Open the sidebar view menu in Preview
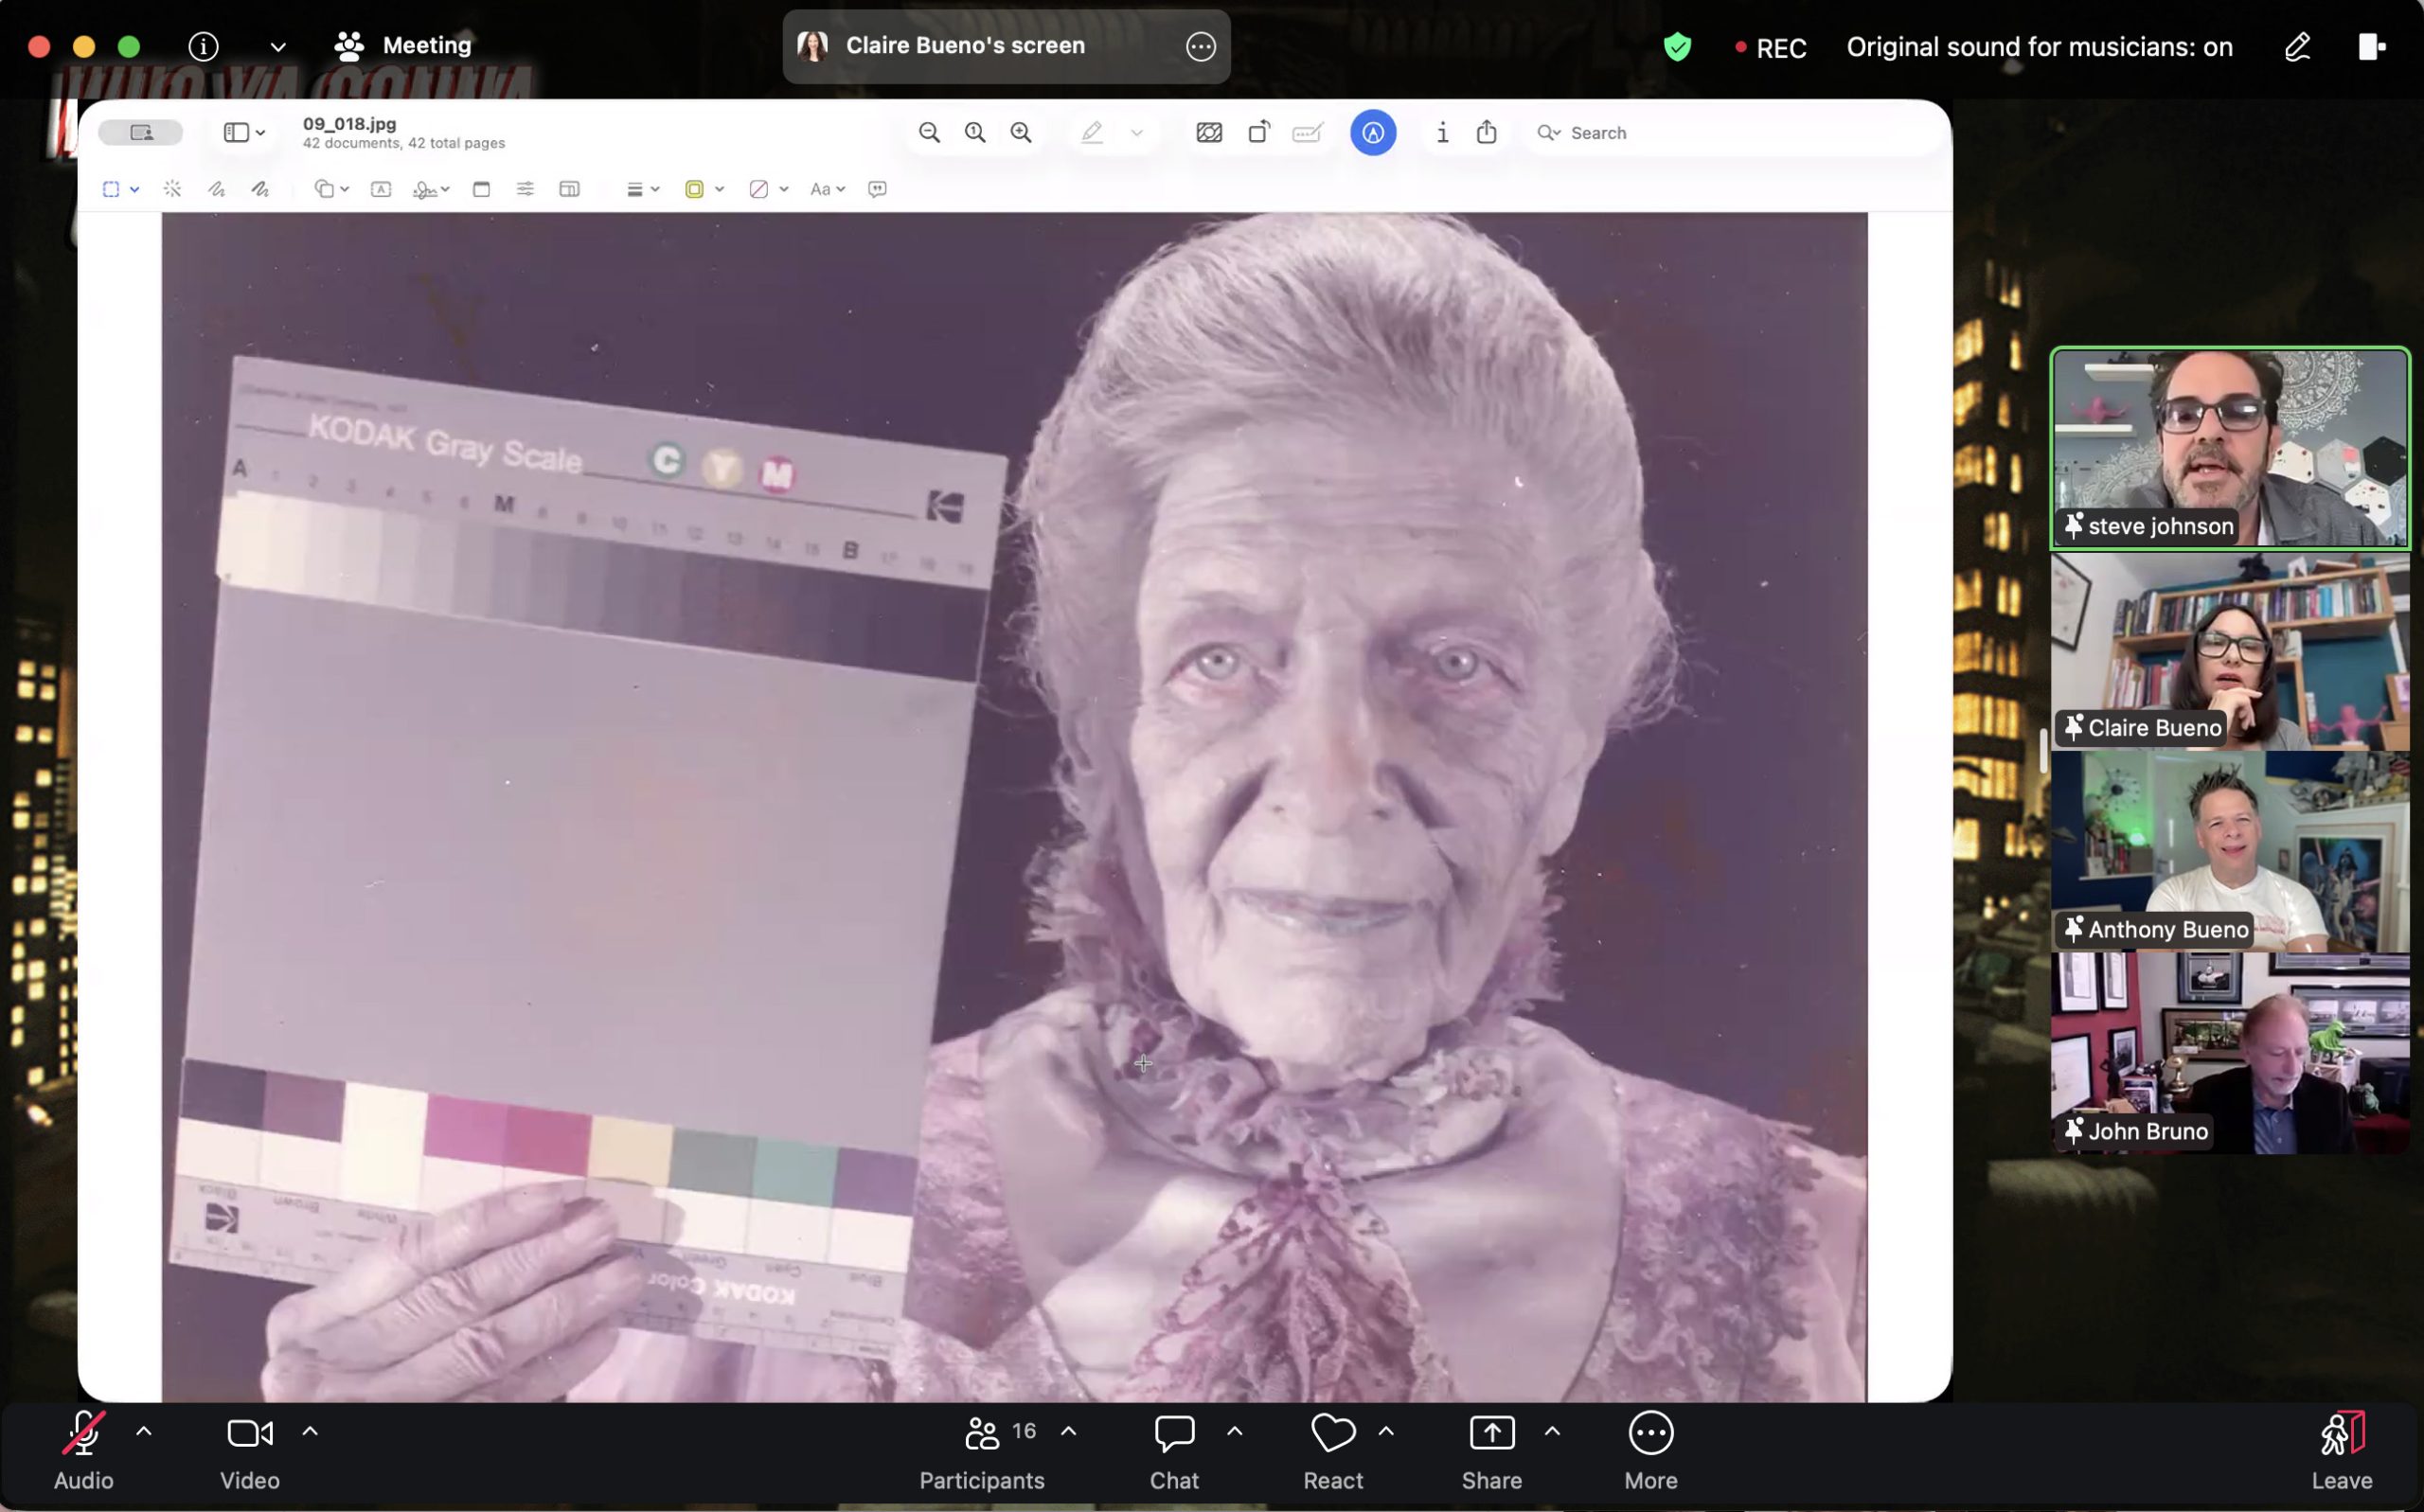 (x=244, y=133)
